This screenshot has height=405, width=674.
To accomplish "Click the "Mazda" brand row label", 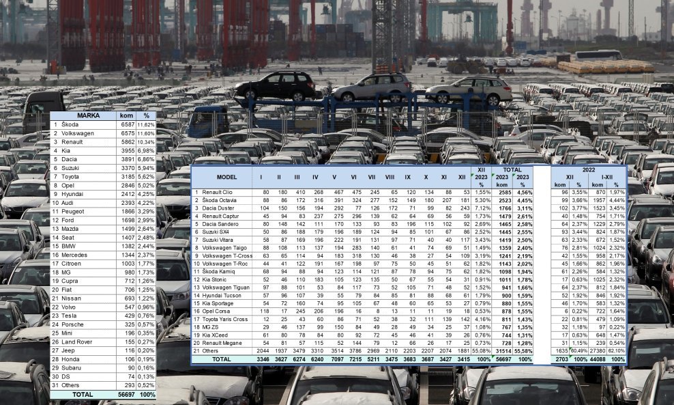I will 70,229.
